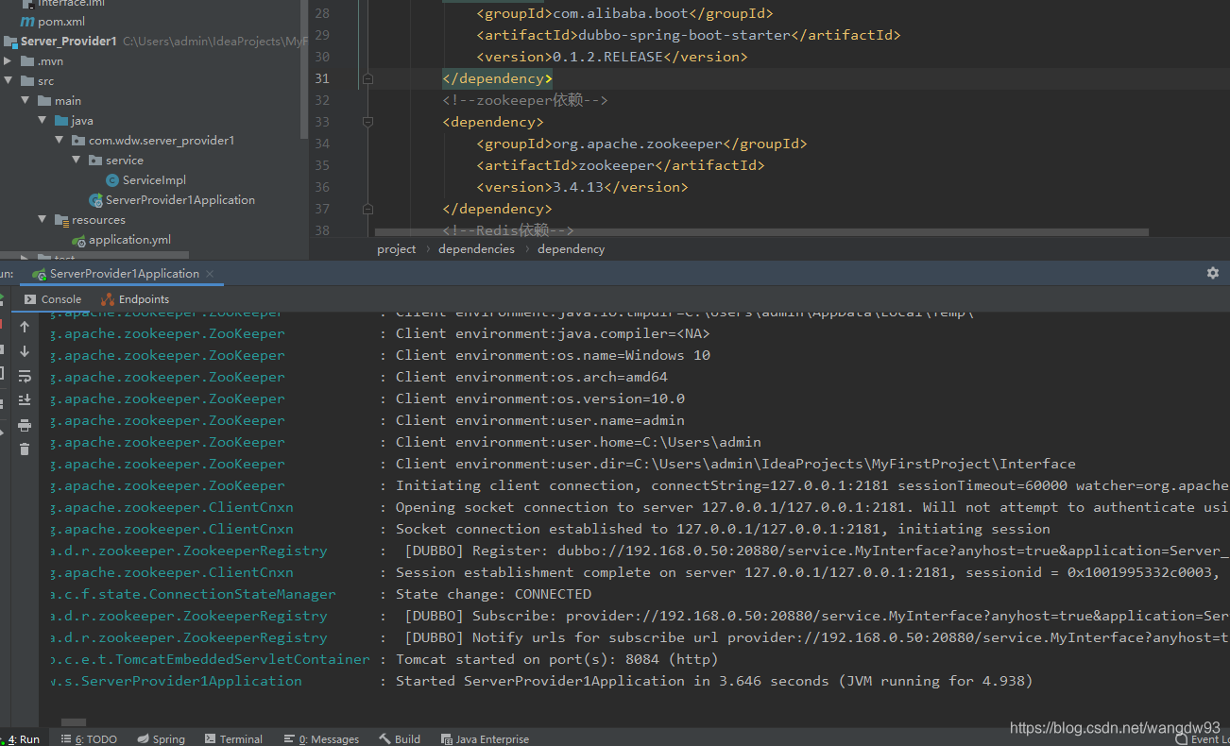This screenshot has width=1230, height=746.
Task: Click the print icon in console toolbar
Action: point(25,425)
